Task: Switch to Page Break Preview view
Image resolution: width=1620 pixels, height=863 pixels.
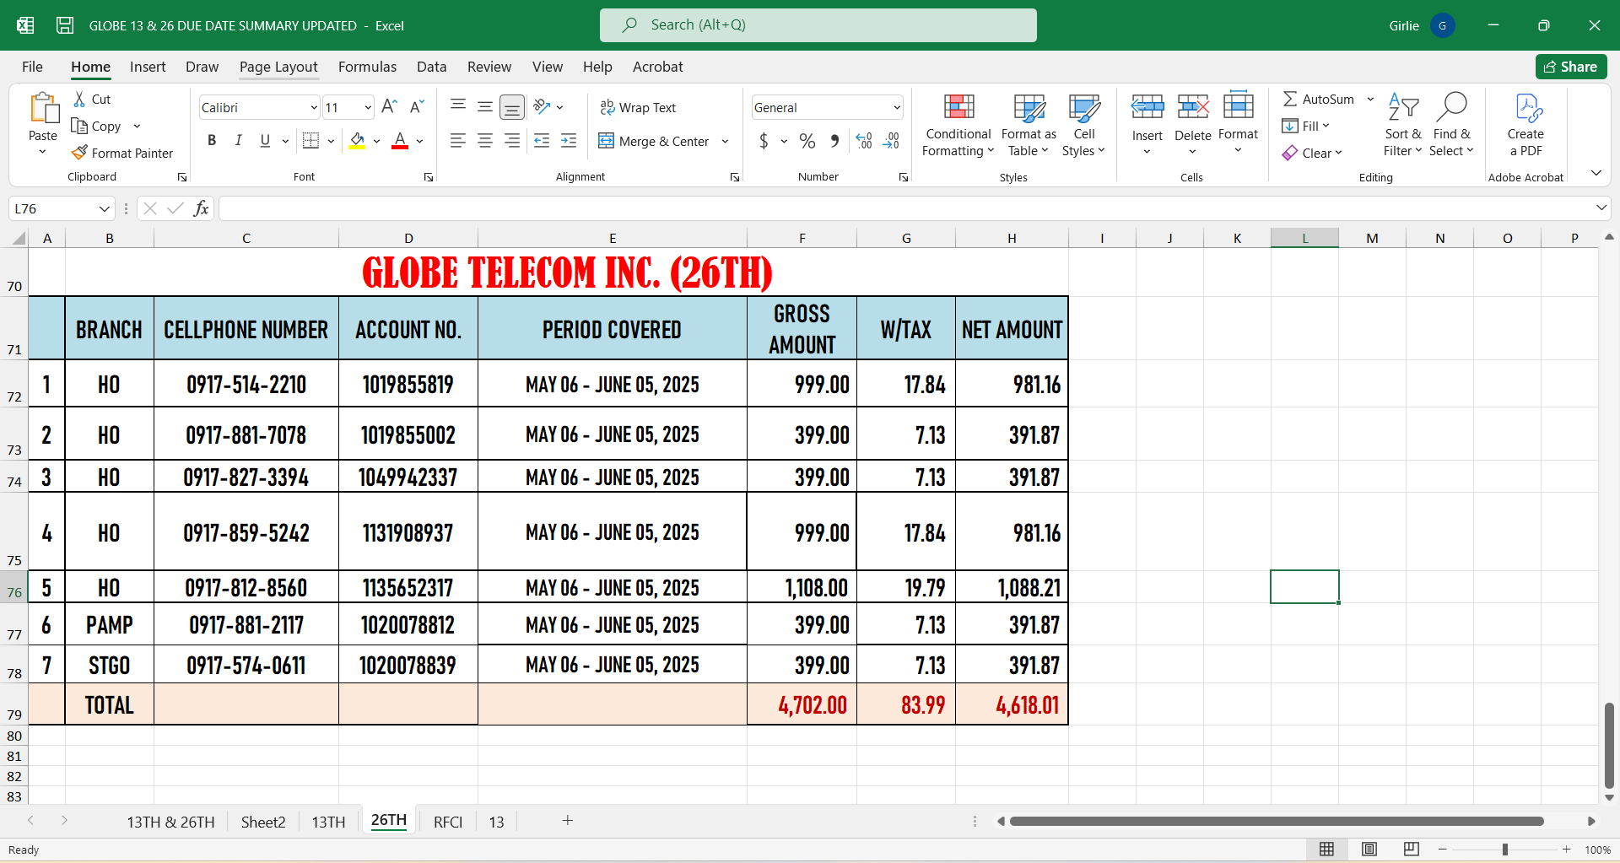Action: pos(1411,849)
